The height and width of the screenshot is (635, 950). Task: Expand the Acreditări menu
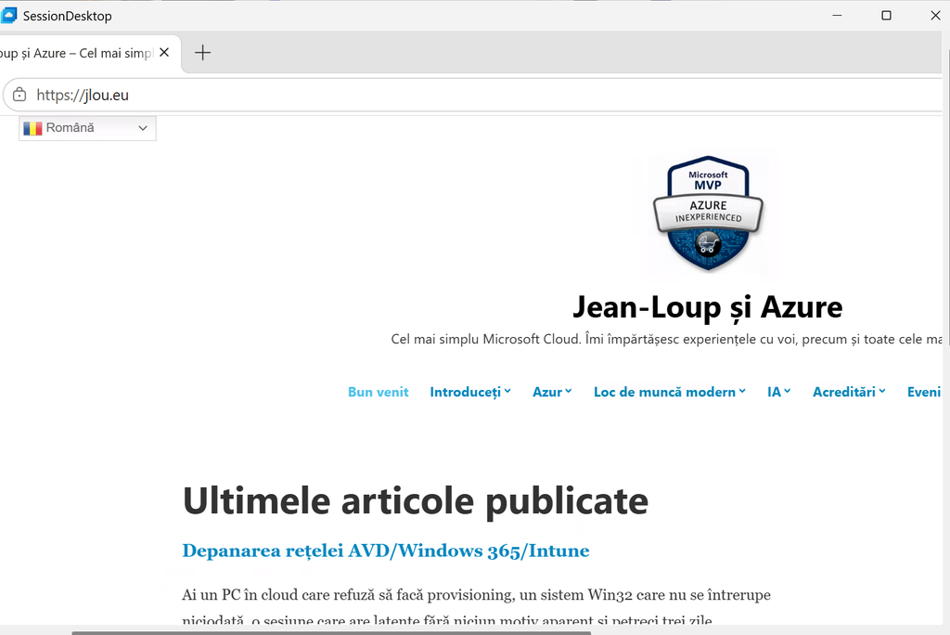click(x=849, y=392)
